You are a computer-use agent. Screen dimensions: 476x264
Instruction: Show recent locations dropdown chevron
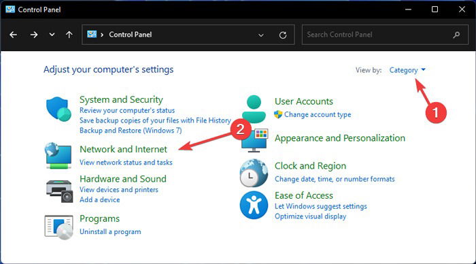click(52, 35)
